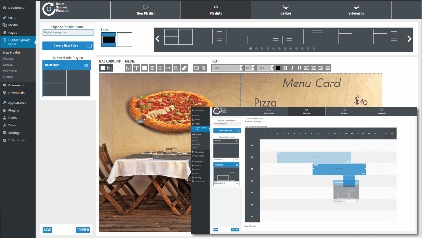Select the Text tool in the Media toolbar
422x239 pixels.
point(137,68)
